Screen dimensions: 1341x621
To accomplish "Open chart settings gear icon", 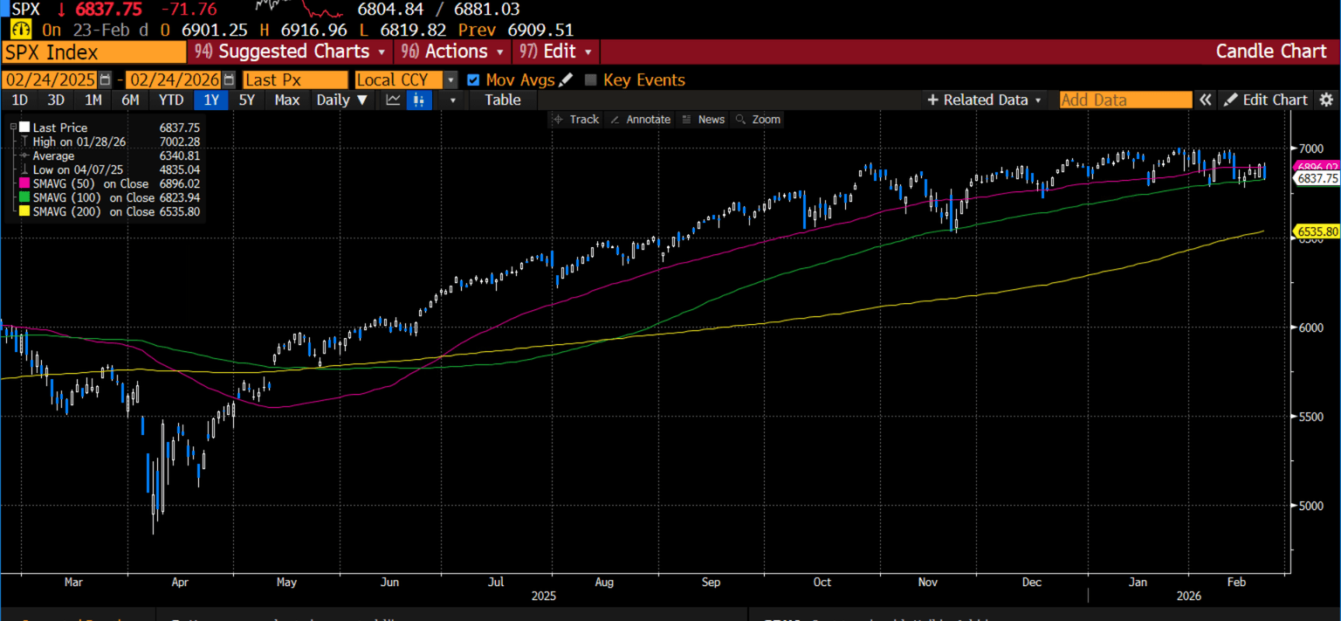I will tap(1326, 100).
